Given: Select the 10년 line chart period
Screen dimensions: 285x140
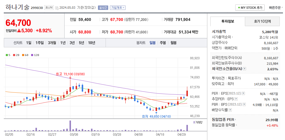Looking at the screenshot, I should pos(92,43).
